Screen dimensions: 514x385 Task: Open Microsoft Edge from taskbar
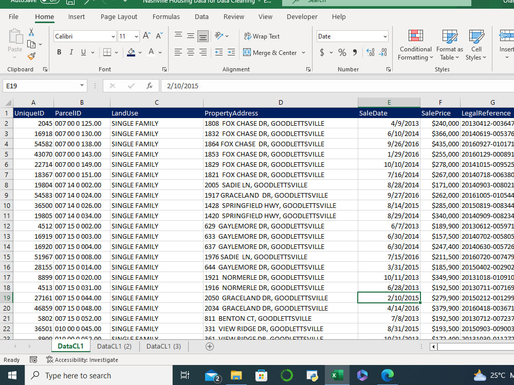[x=388, y=375]
